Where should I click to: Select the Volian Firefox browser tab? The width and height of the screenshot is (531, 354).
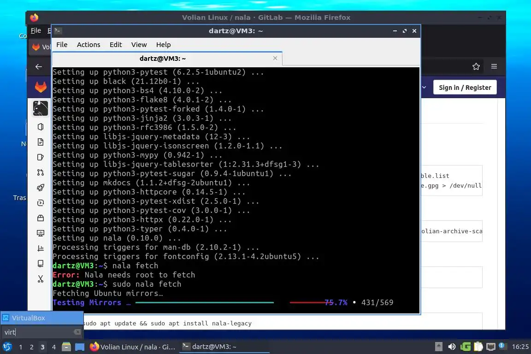tap(40, 47)
